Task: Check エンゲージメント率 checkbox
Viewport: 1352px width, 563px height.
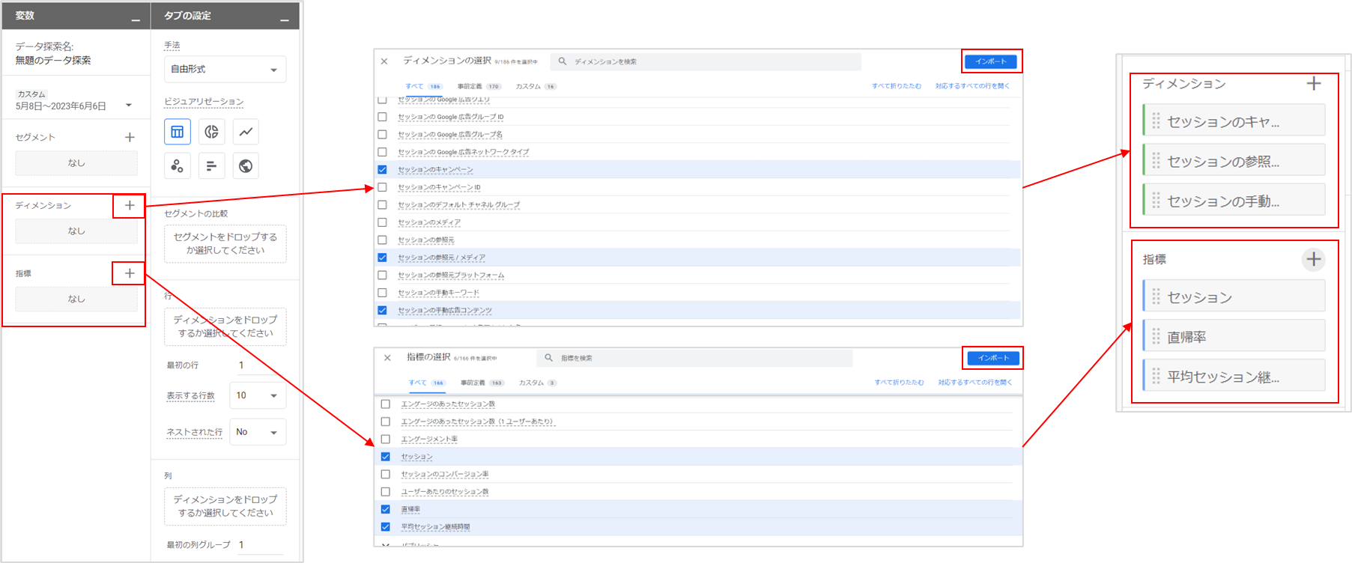Action: pos(386,439)
